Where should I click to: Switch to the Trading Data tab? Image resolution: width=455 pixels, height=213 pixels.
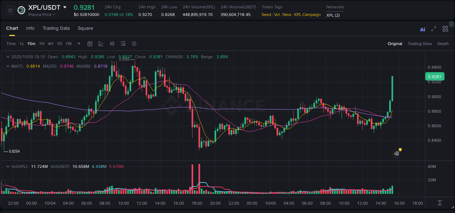coord(56,28)
